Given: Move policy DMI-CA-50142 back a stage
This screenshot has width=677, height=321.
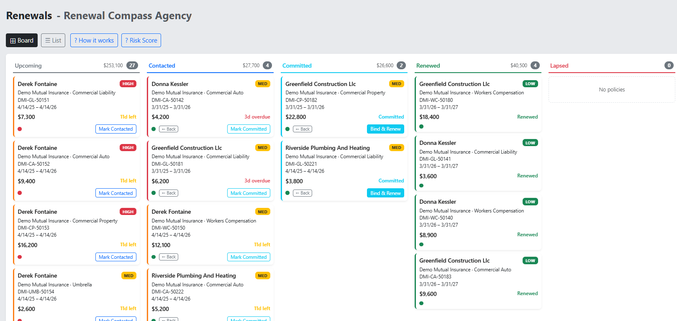Looking at the screenshot, I should click(169, 129).
